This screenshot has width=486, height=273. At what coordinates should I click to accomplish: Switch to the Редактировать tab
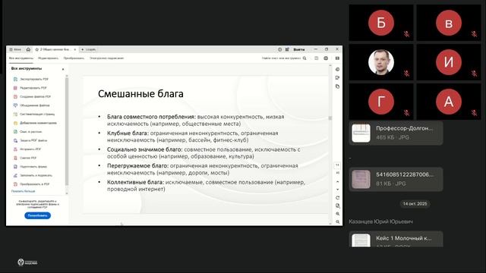click(x=48, y=58)
